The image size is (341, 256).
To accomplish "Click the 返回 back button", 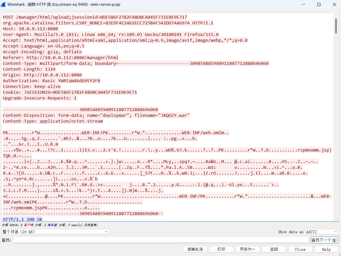I will tap(274, 249).
